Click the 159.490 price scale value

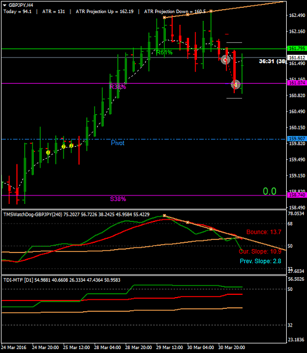coord(297,159)
